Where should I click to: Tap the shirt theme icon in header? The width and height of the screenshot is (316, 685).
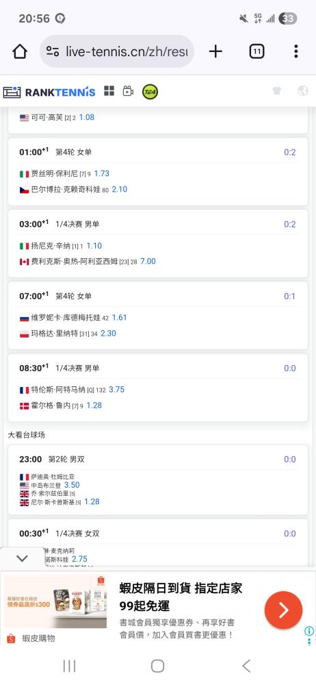tap(277, 91)
